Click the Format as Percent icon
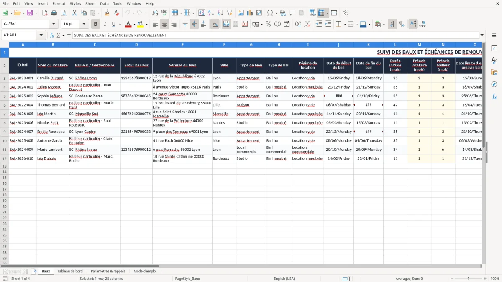The image size is (502, 282). tap(268, 24)
